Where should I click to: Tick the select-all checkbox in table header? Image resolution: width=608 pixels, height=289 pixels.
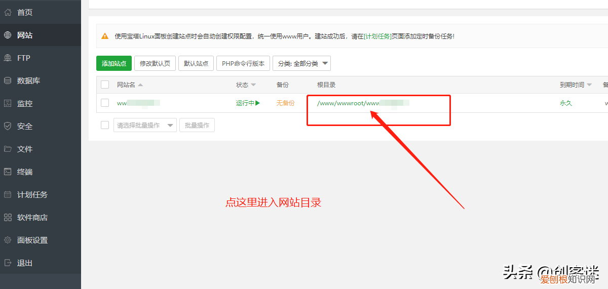click(105, 85)
